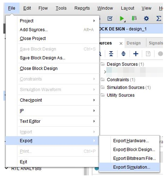Open the Tools menu in menu bar
Screen dimensions: 167x179
(61, 8)
